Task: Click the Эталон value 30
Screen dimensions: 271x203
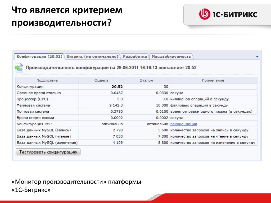Action: coord(166,87)
